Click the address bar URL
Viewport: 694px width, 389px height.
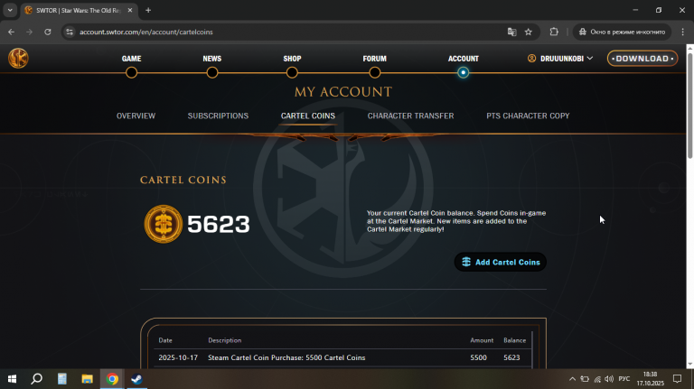click(146, 32)
